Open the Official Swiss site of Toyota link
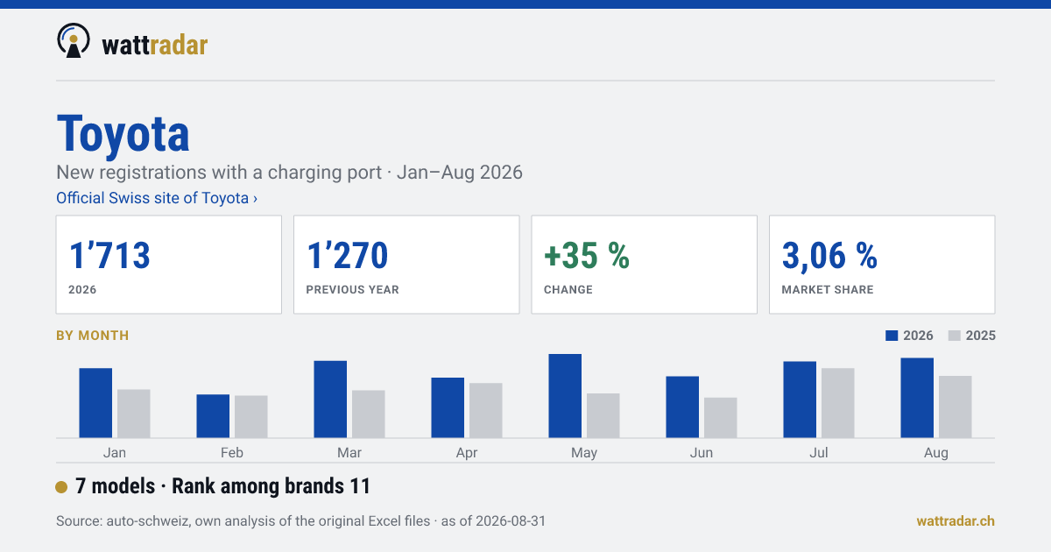 point(157,198)
